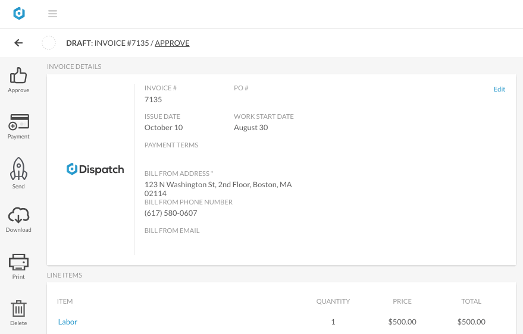Viewport: 523px width, 334px height.
Task: Click the Dispatch hexagon logo in header
Action: click(19, 14)
